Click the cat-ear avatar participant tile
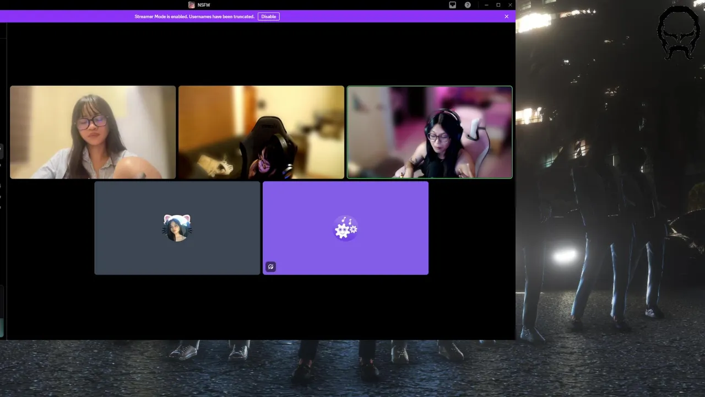 coord(177,228)
